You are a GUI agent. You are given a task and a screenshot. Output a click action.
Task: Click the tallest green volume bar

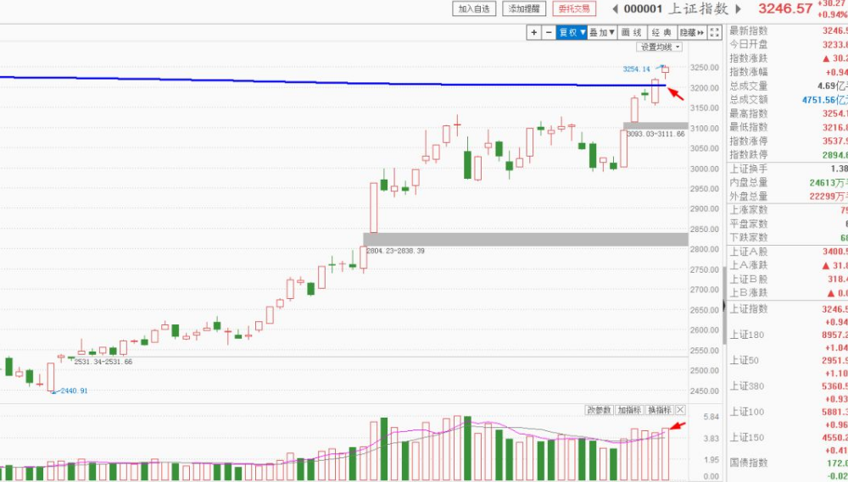coord(467,448)
